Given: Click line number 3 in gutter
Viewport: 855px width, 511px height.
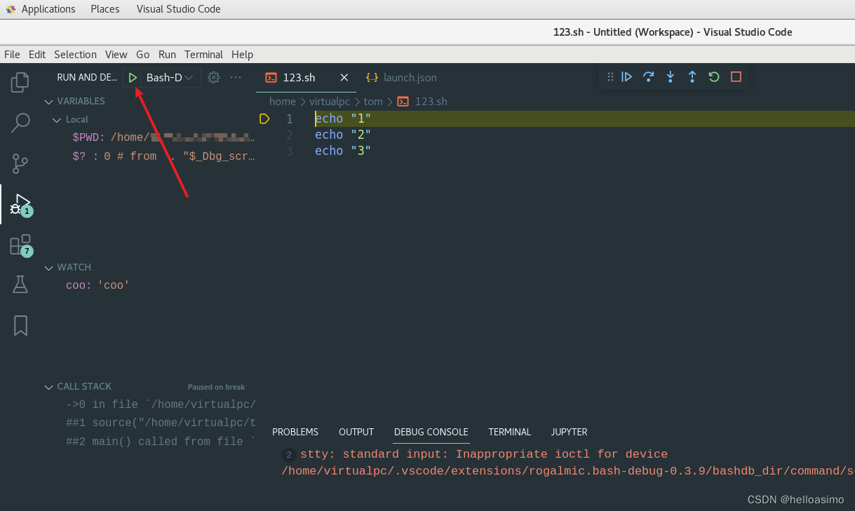Looking at the screenshot, I should pyautogui.click(x=289, y=151).
